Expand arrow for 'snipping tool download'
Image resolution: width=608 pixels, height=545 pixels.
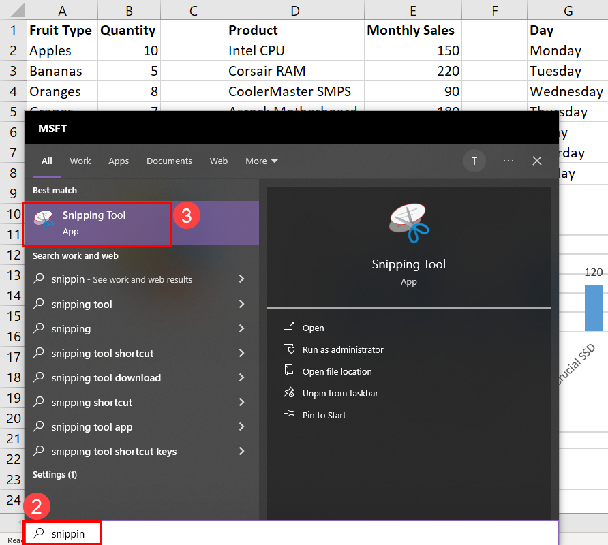coord(241,377)
